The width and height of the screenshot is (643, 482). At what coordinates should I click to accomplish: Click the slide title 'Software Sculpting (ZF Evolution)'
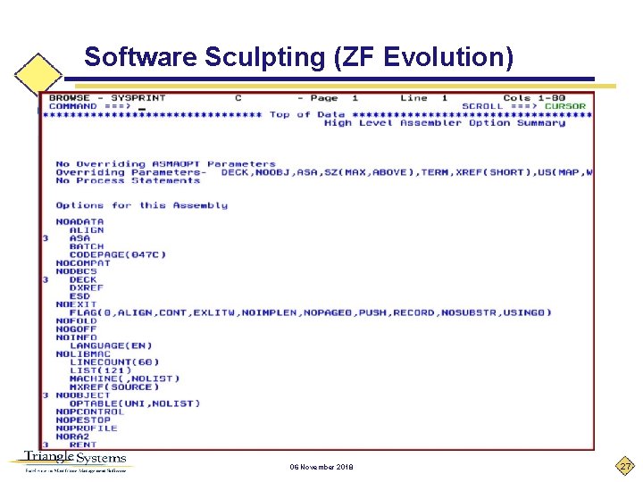[x=298, y=56]
